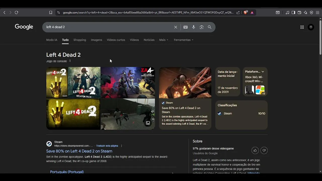Open the Imagens tab
Viewport: 322px width, 181px height.
click(96, 40)
